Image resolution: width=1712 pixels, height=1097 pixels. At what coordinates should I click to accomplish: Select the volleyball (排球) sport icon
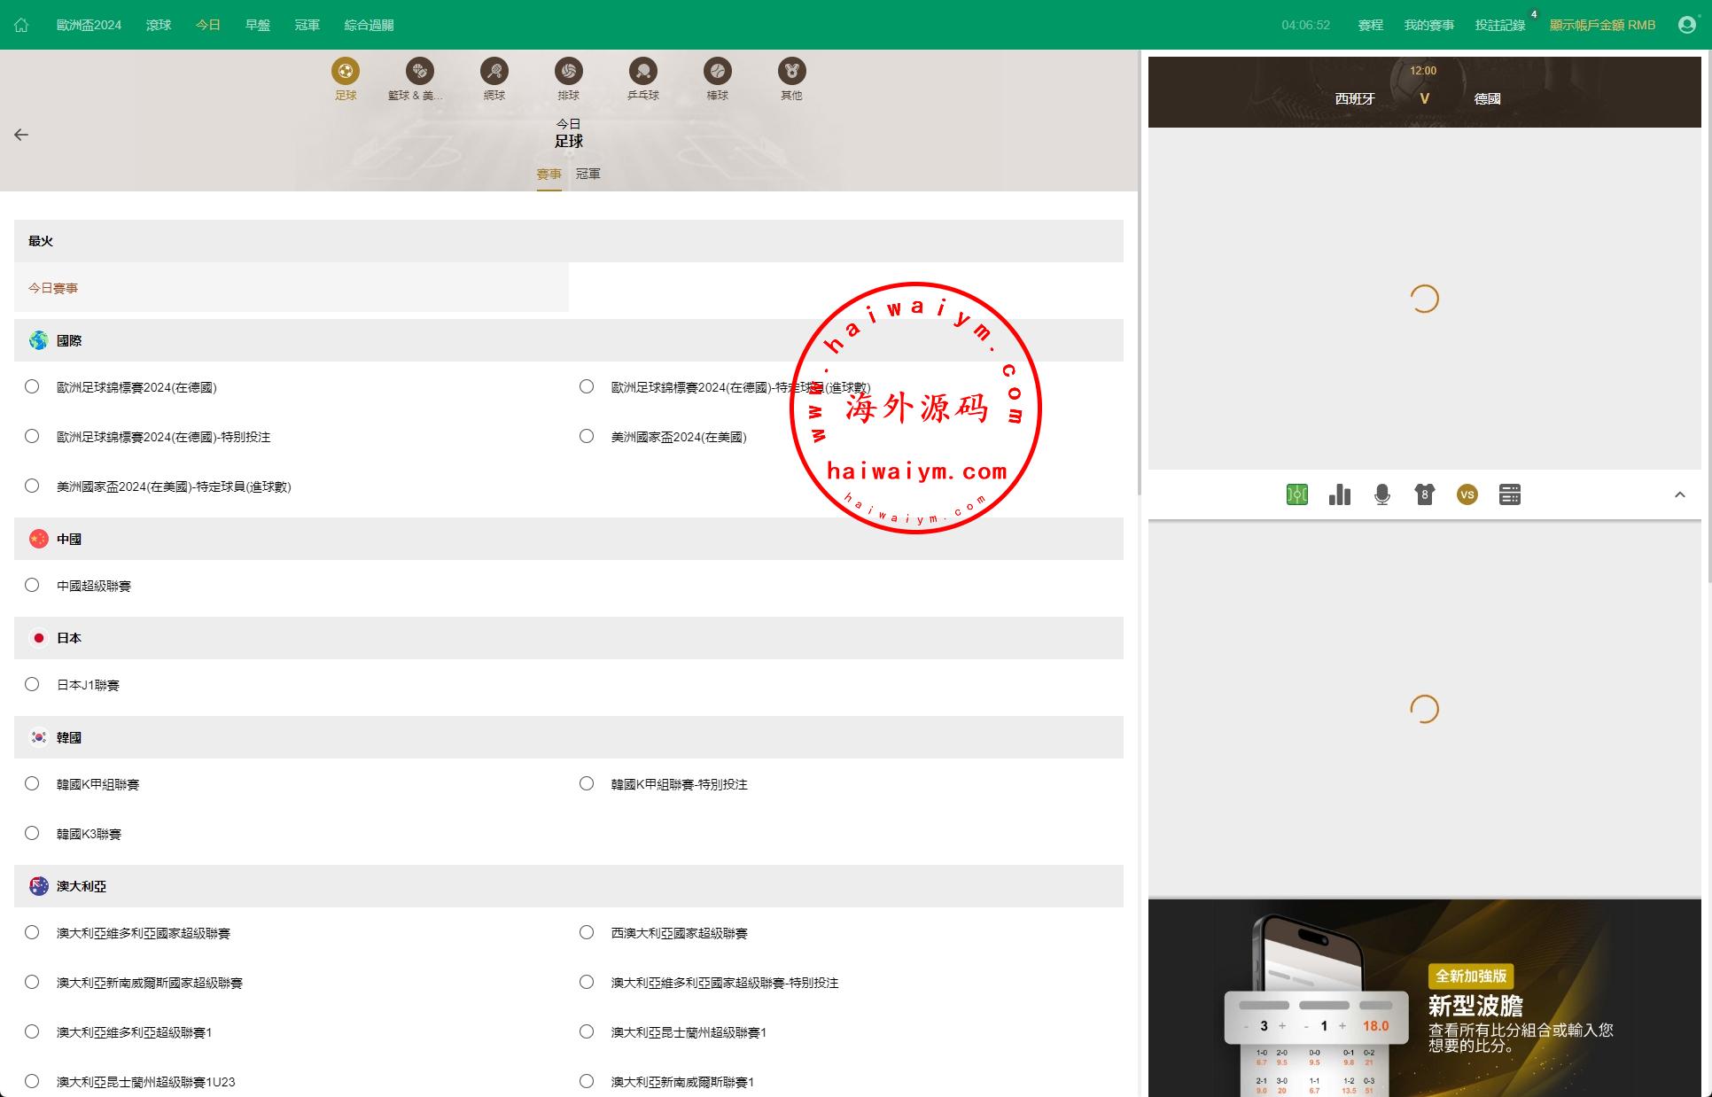click(569, 71)
